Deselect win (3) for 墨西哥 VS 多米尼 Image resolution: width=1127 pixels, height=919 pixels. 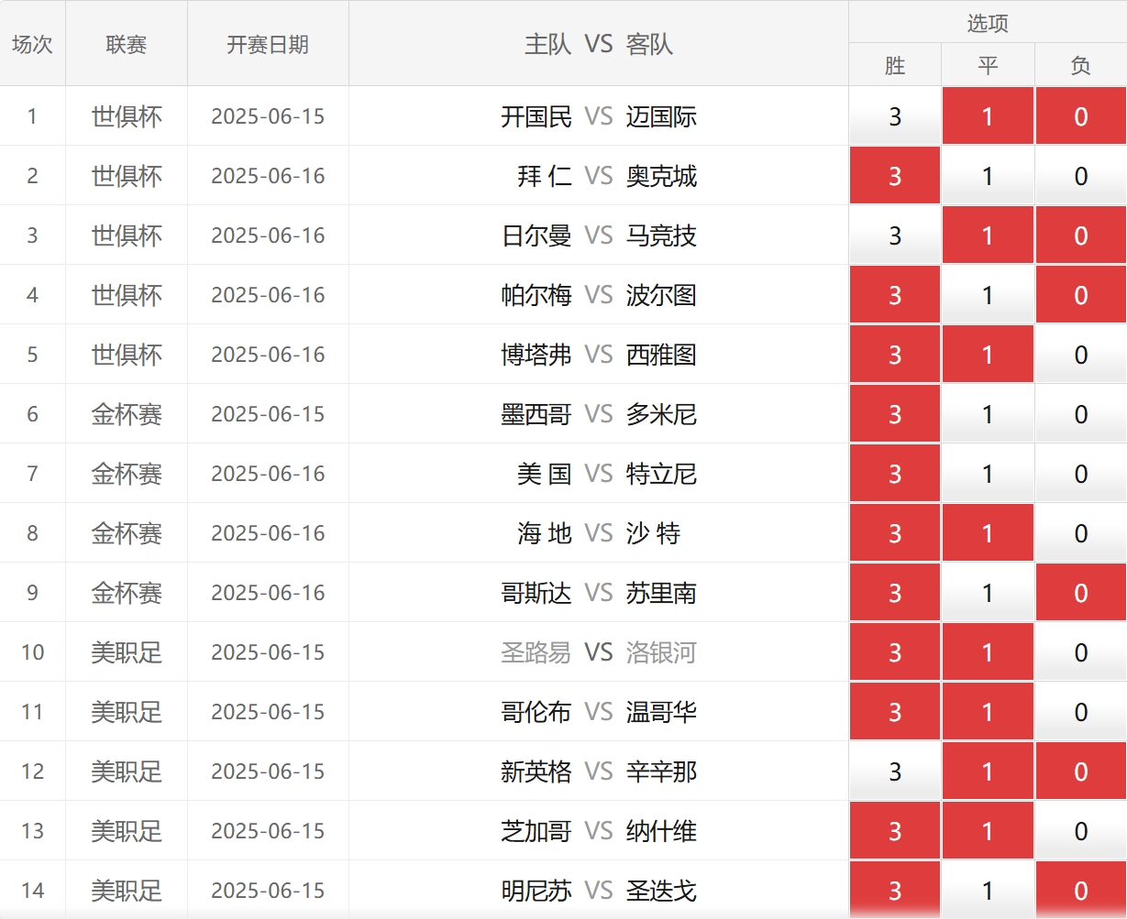point(895,414)
